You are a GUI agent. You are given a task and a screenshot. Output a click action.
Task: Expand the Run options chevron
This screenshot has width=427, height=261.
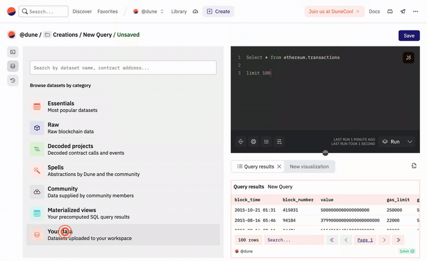click(x=410, y=141)
